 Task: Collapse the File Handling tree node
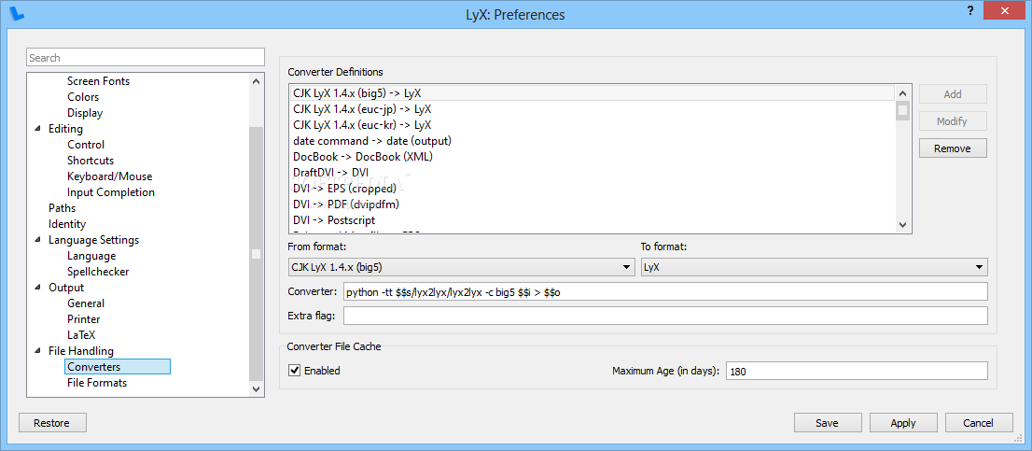click(x=37, y=351)
